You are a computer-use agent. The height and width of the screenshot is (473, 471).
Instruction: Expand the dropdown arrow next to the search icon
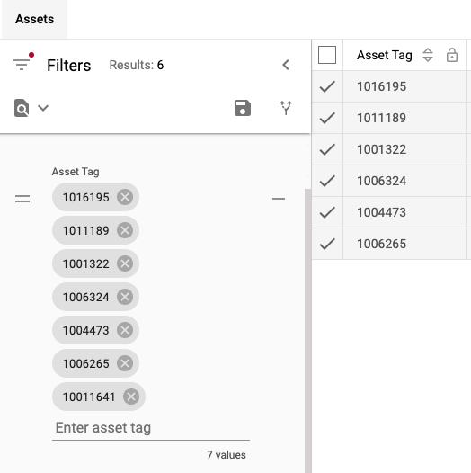coord(43,108)
